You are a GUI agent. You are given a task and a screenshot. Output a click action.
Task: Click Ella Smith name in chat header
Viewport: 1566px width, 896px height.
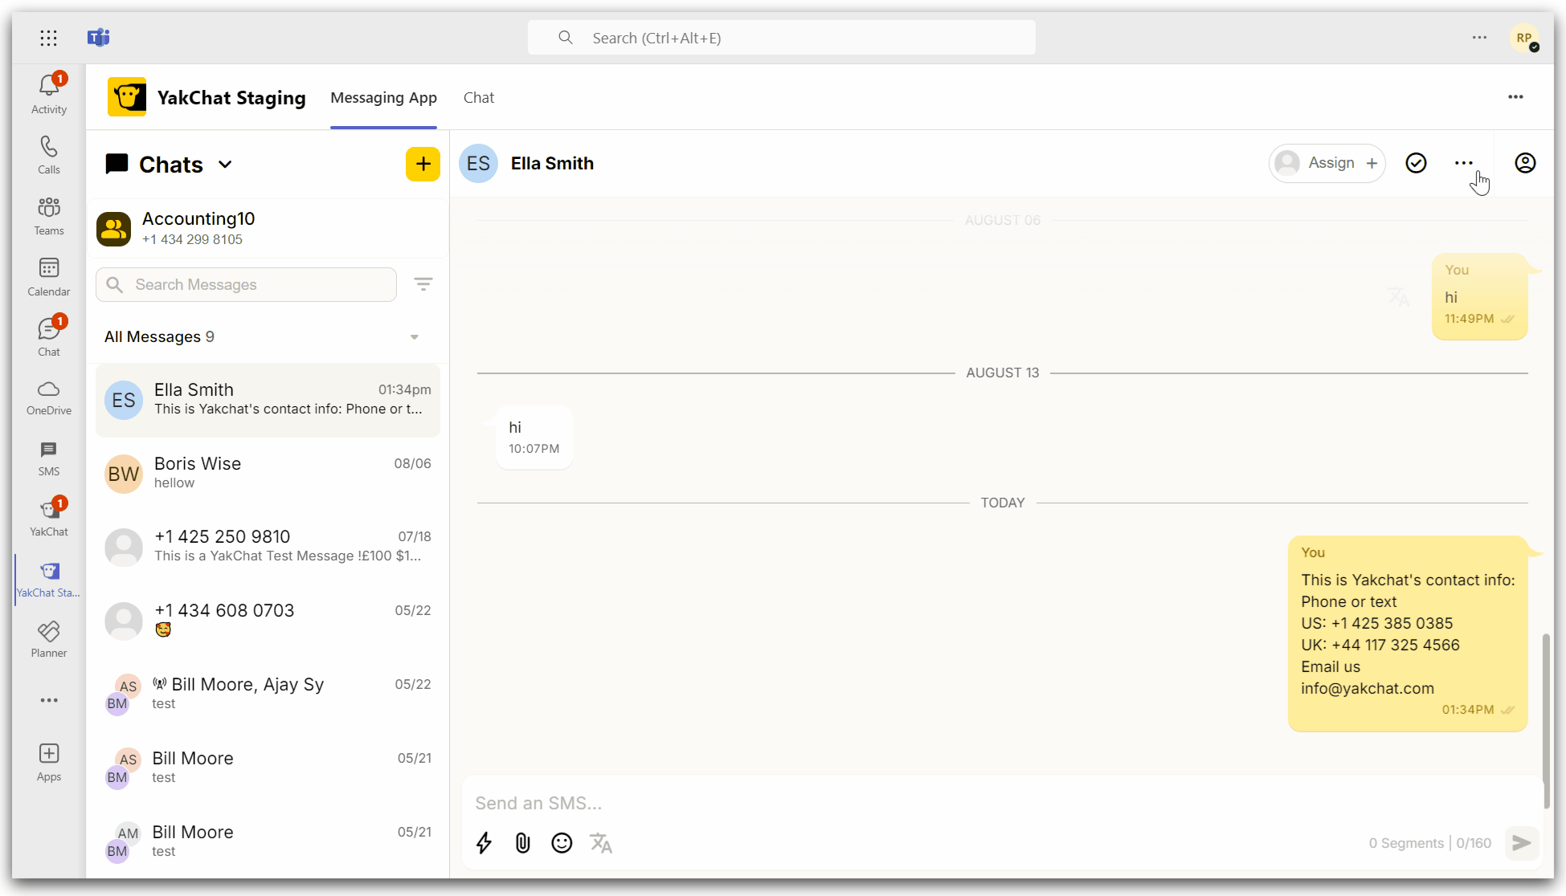552,164
